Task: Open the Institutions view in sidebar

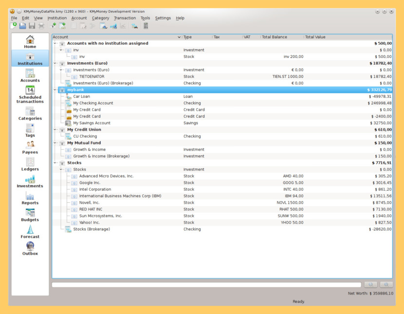Action: pos(30,59)
